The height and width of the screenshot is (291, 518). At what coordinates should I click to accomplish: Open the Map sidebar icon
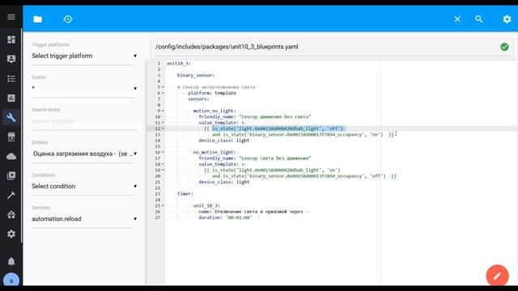[x=11, y=59]
